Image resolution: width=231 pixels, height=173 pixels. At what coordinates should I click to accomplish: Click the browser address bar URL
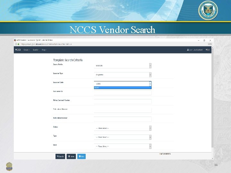[46, 44]
